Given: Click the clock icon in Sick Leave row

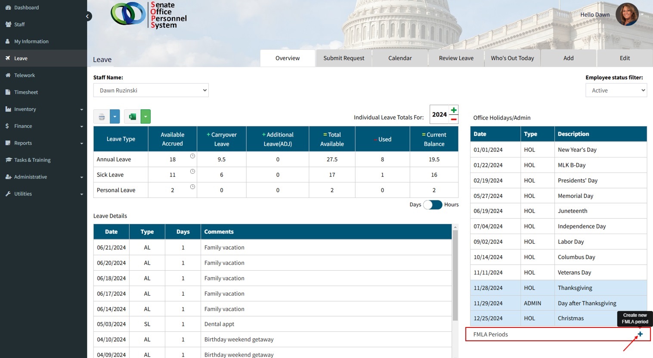Looking at the screenshot, I should coord(192,172).
